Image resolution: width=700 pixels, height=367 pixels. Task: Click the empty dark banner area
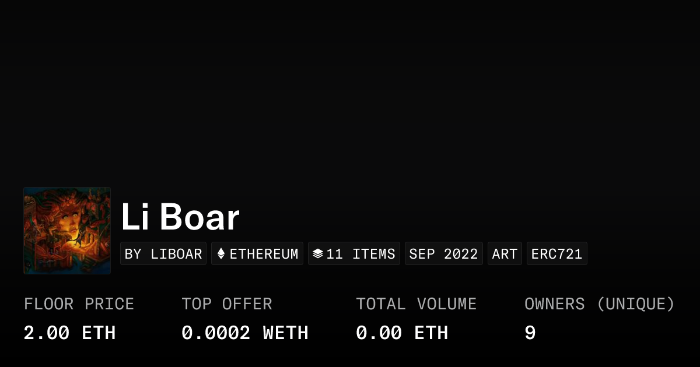click(x=350, y=87)
